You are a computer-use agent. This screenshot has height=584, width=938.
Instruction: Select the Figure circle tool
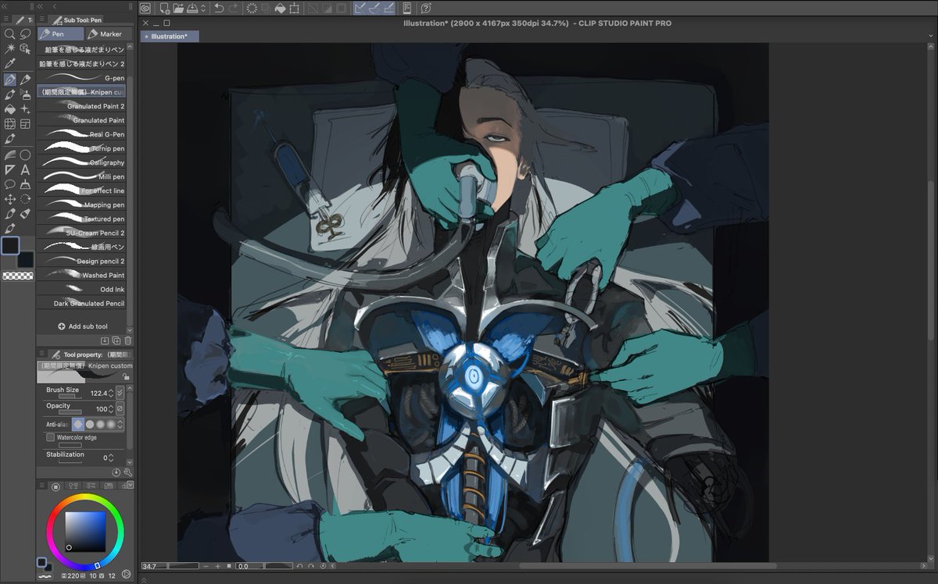pyautogui.click(x=25, y=155)
